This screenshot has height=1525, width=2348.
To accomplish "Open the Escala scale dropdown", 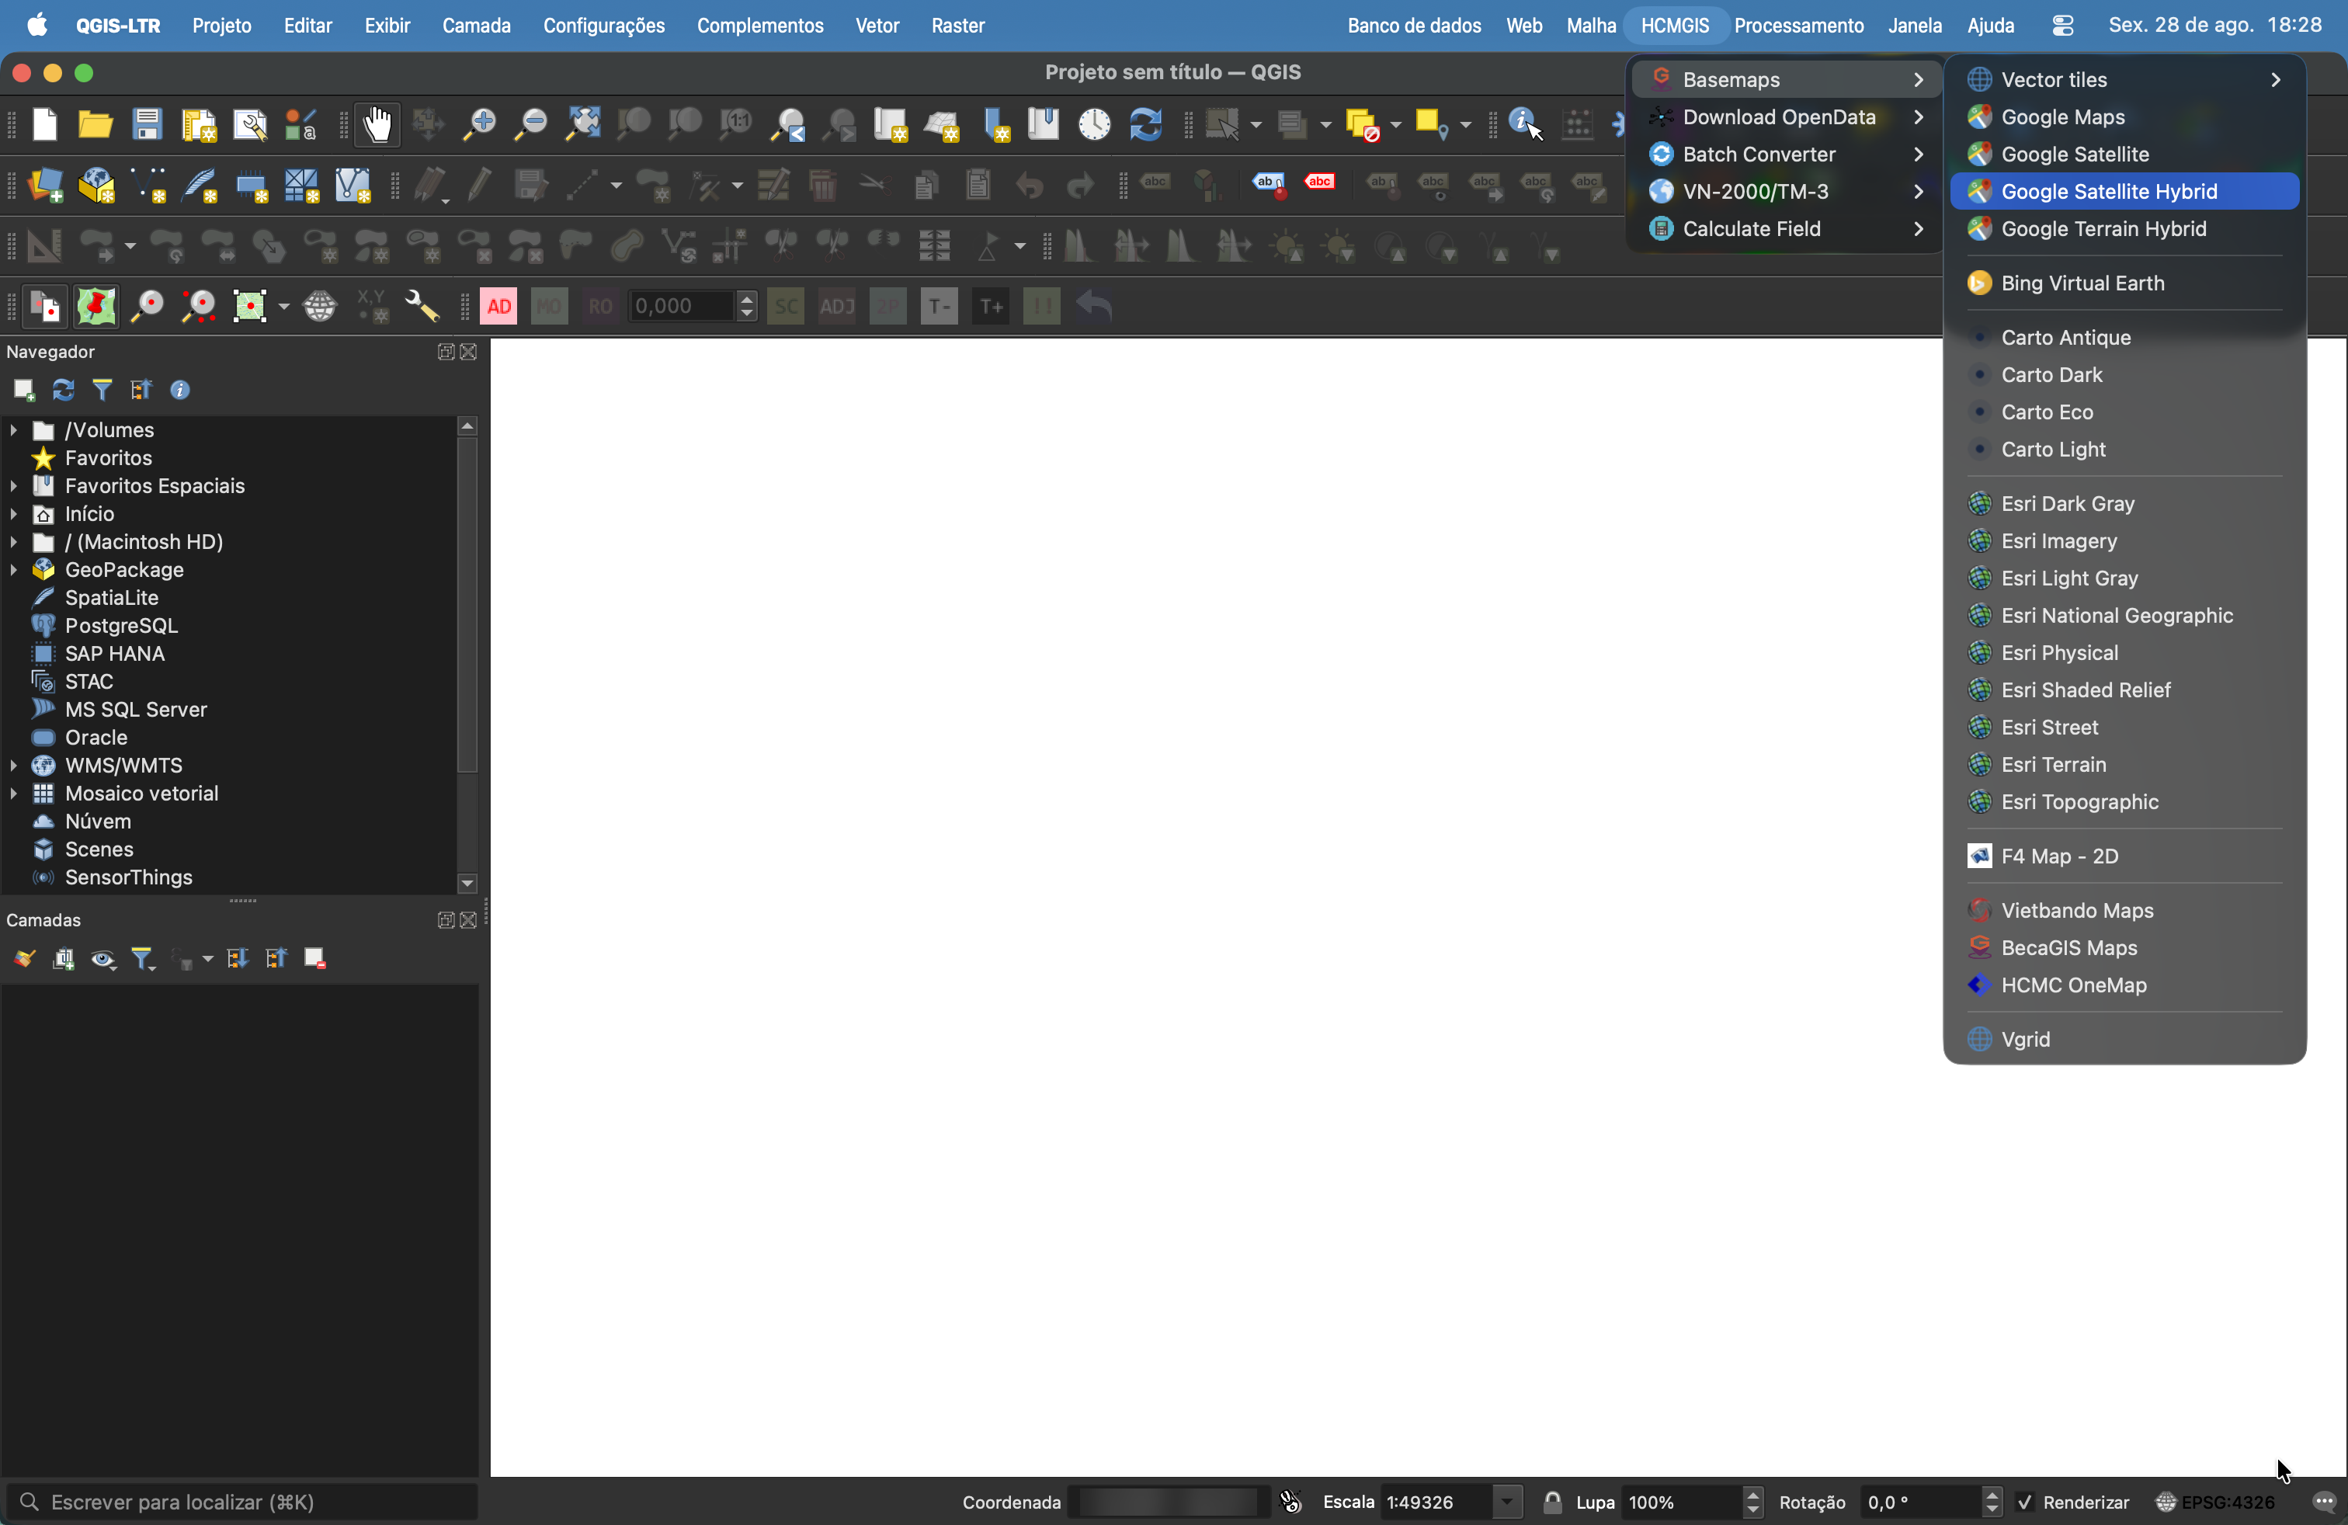I will click(x=1506, y=1502).
